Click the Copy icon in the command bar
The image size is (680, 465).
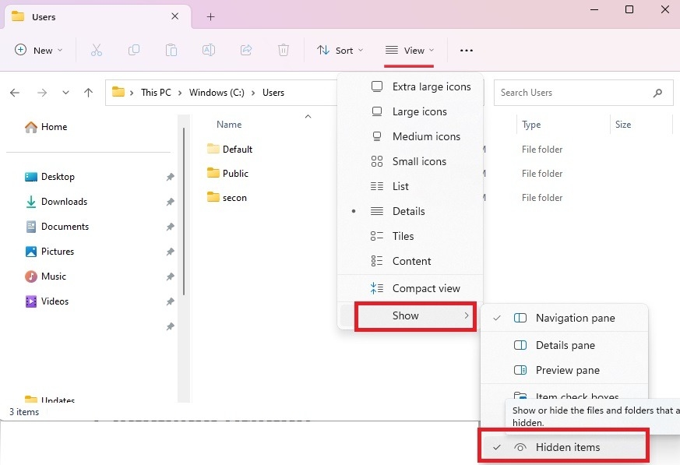click(133, 50)
